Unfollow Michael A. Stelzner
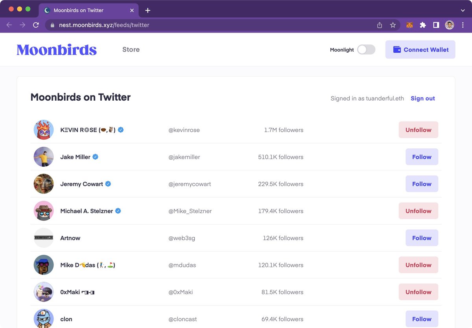Screen dimensions: 472x328 point(419,211)
